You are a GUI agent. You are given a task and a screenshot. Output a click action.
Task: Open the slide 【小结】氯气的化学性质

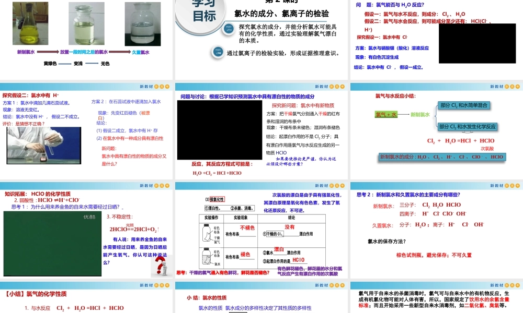(x=86, y=297)
